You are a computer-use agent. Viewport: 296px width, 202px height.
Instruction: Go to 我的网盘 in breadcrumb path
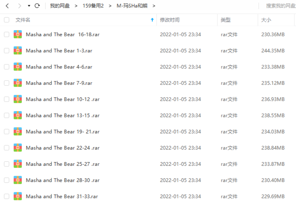(x=60, y=6)
